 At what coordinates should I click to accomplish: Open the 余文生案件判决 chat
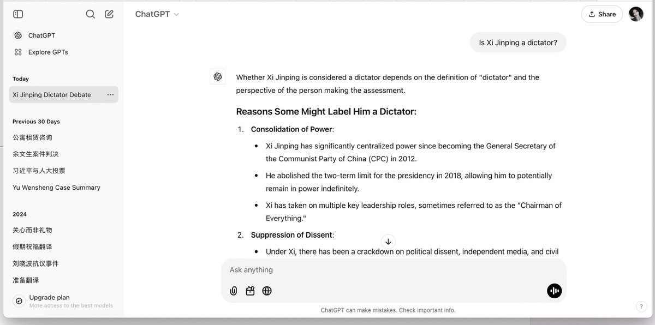pos(36,154)
